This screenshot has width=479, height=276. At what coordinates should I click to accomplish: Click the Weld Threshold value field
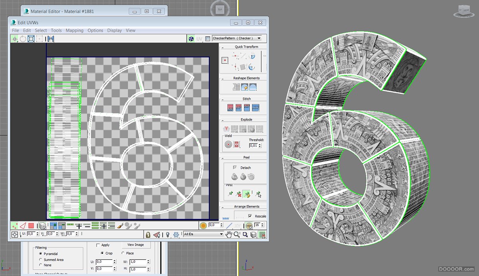tap(253, 146)
